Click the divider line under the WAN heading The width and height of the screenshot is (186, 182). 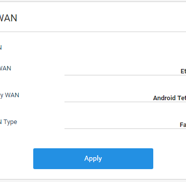coord(93,32)
